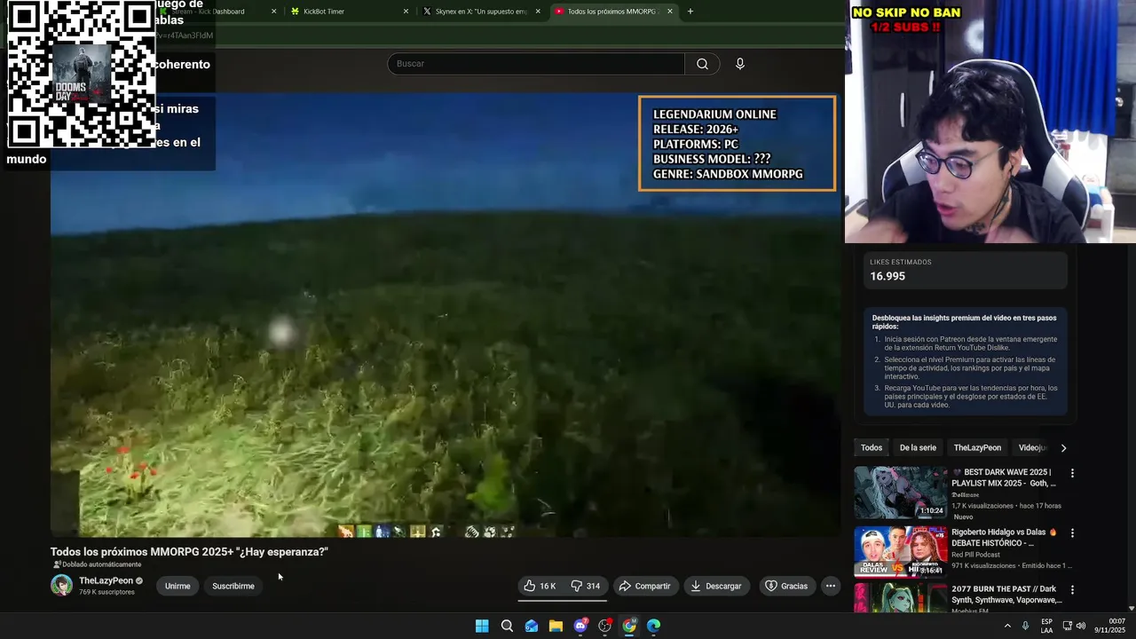Open Google Chrome from the taskbar

tap(629, 626)
